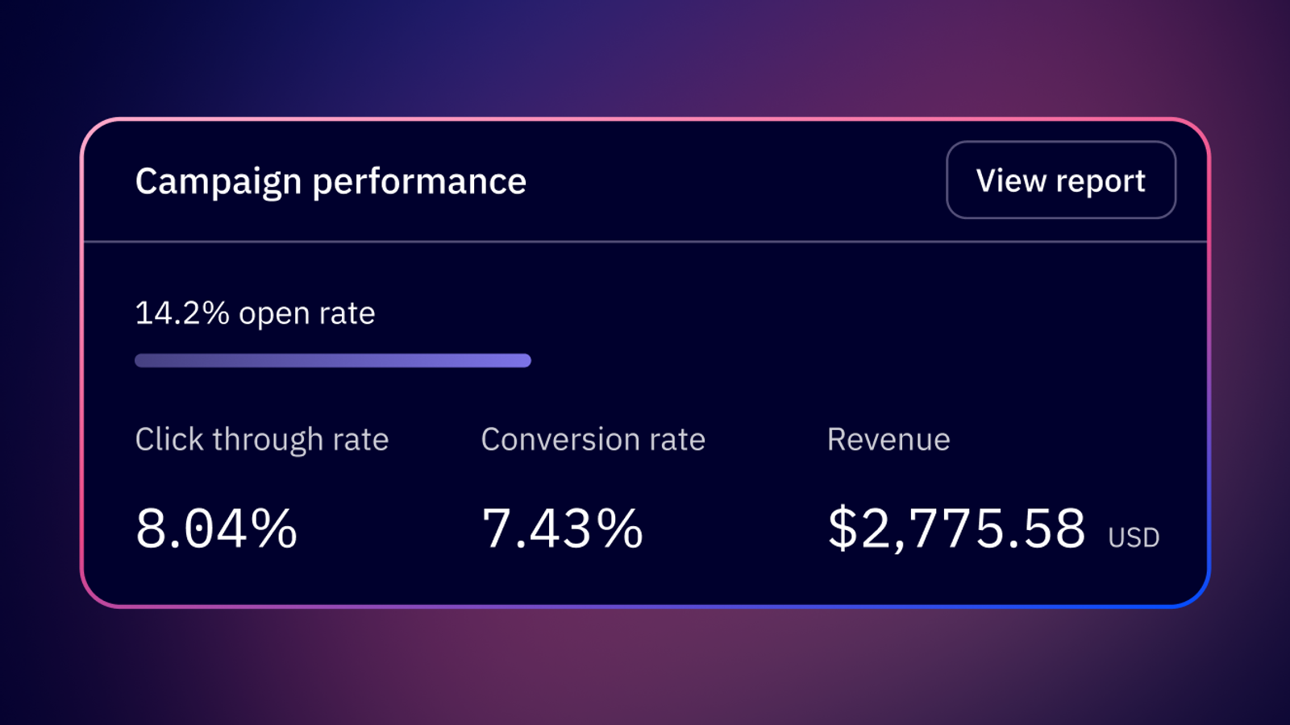Select the Click through rate label

pyautogui.click(x=262, y=440)
